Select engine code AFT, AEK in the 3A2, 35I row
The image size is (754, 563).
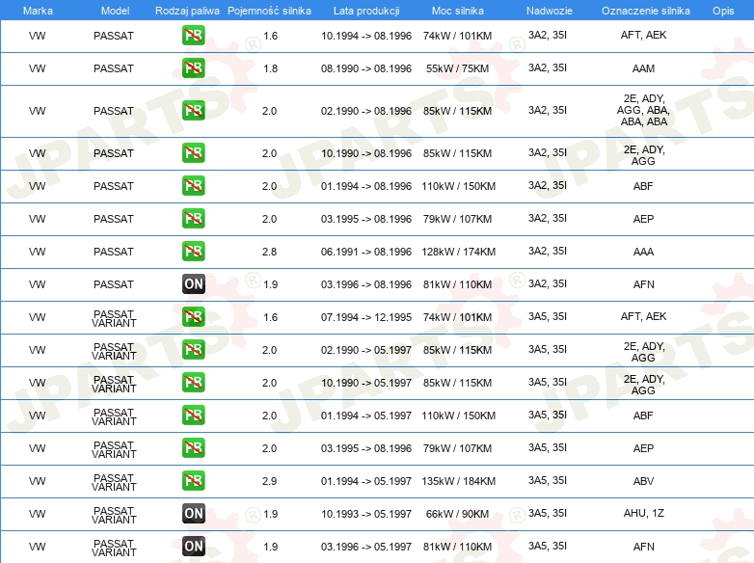[x=643, y=35]
